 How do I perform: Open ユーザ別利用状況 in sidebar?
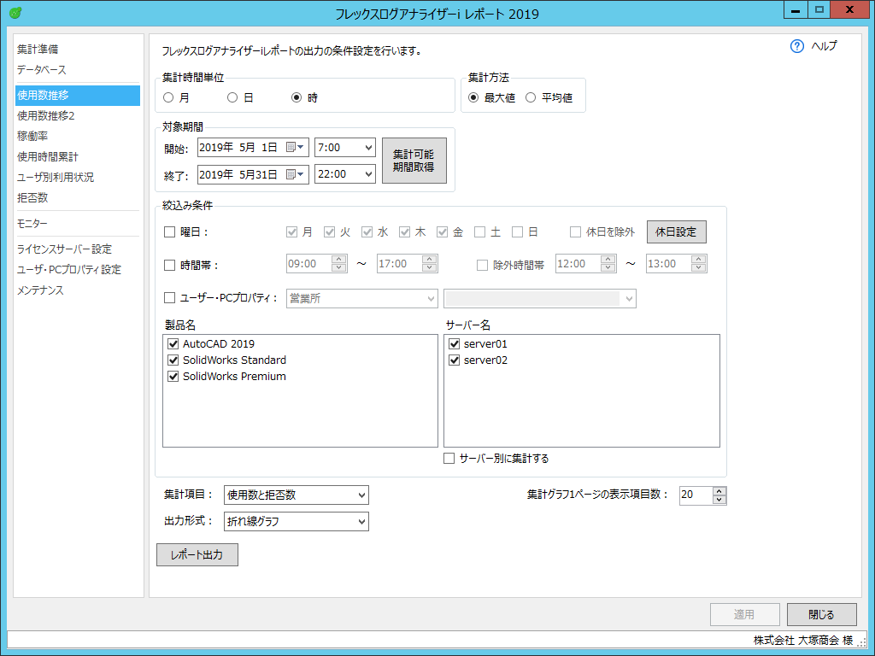(x=56, y=178)
